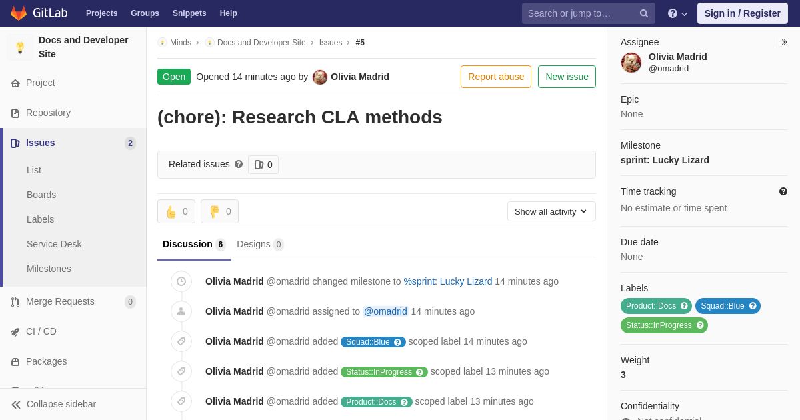Viewport: 800px width, 420px height.
Task: Click the search magnifier icon
Action: [644, 13]
